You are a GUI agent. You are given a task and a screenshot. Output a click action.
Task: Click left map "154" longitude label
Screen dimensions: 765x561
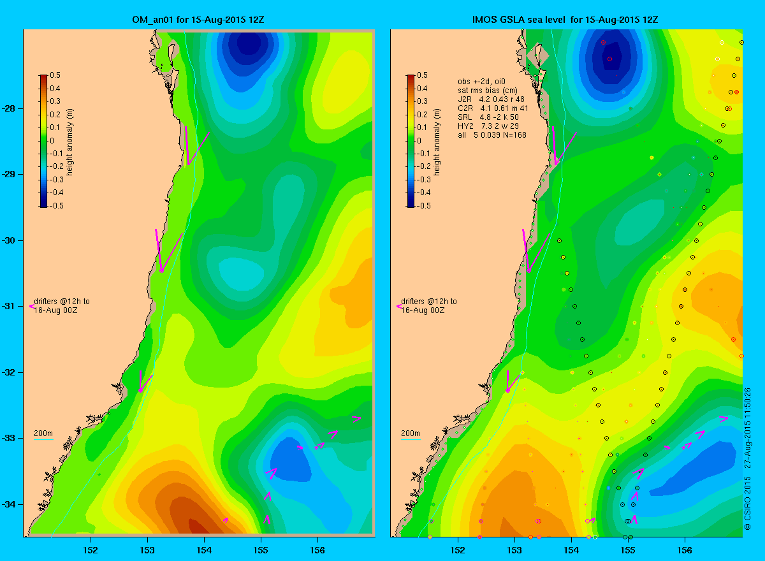pyautogui.click(x=203, y=549)
